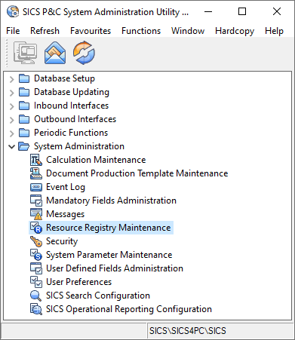Open the envelope mail toolbar icon
The image size is (295, 340).
[55, 53]
